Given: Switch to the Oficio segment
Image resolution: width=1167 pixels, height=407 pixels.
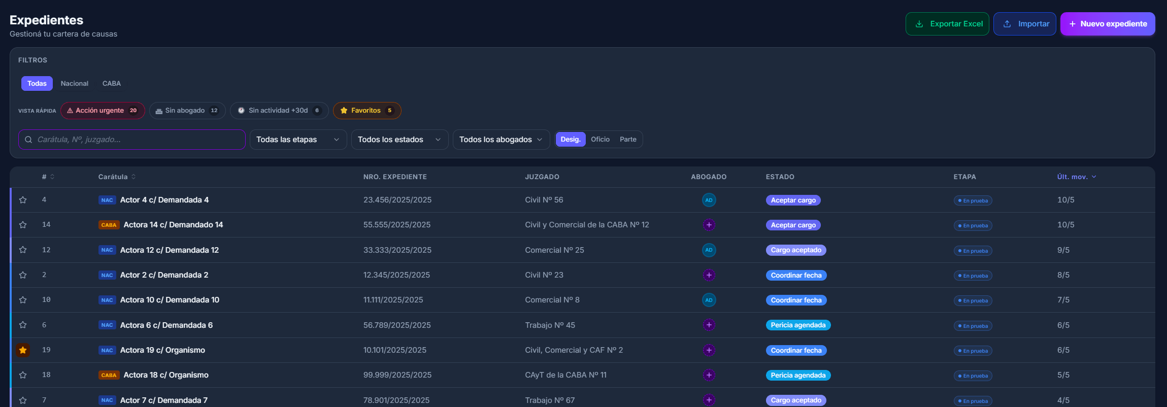Looking at the screenshot, I should pyautogui.click(x=600, y=139).
